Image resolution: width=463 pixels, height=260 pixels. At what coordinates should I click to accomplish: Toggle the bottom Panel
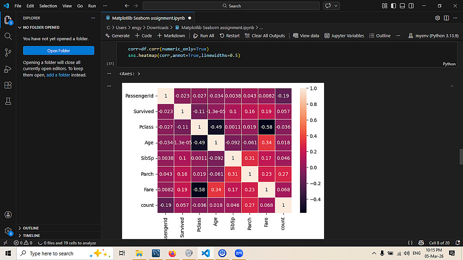click(x=402, y=6)
